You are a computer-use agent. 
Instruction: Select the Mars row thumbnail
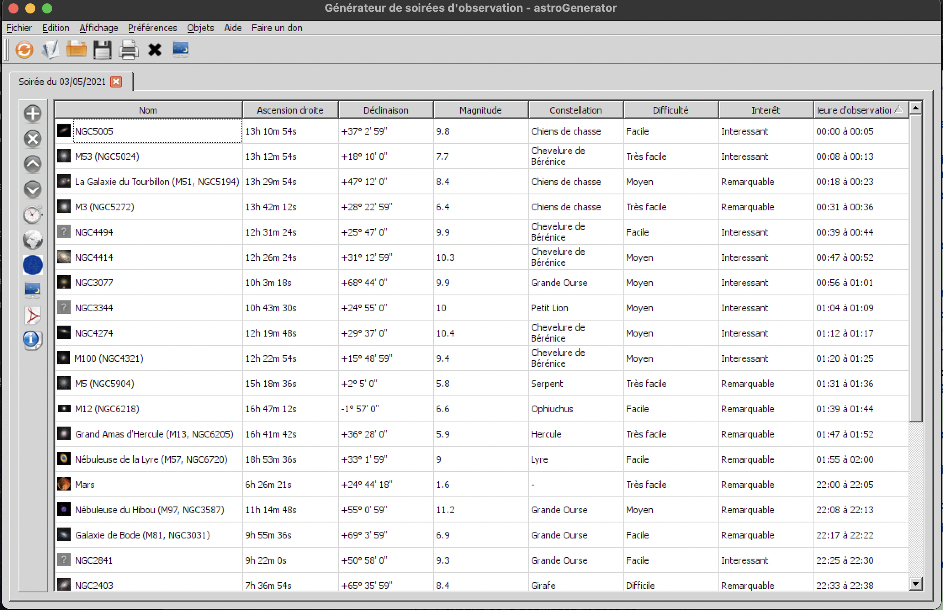pos(64,484)
